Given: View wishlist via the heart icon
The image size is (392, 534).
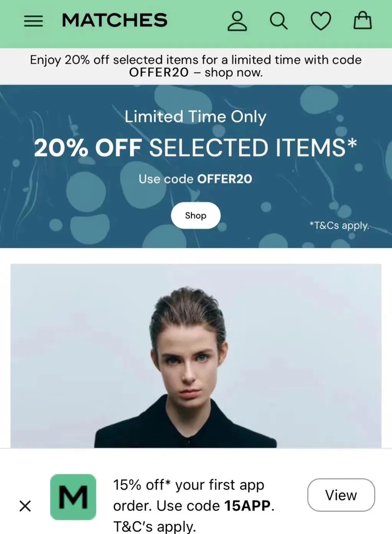Looking at the screenshot, I should point(321,21).
